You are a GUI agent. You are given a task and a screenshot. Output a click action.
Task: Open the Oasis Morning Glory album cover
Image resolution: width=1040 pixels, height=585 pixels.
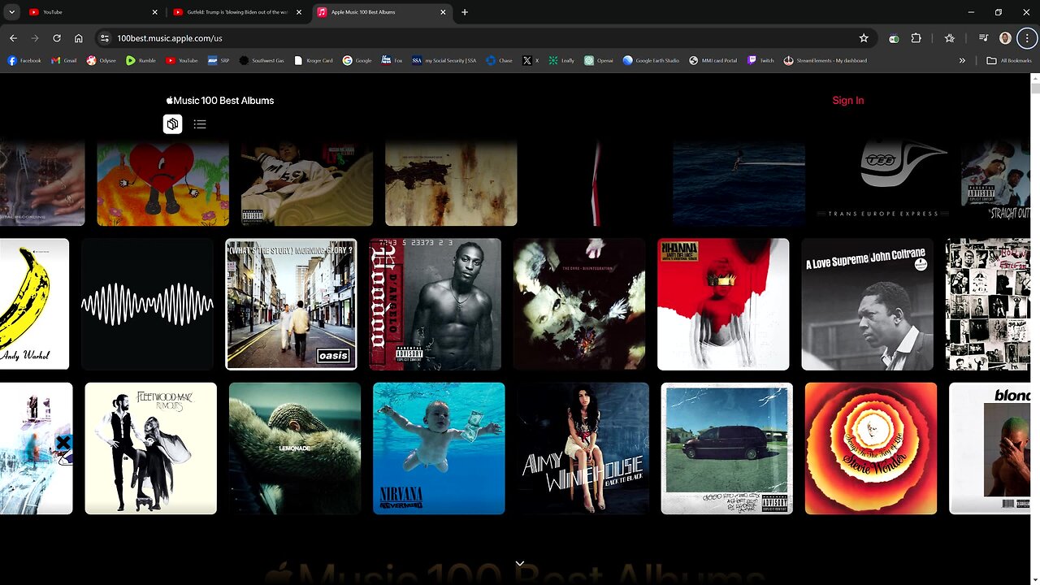pos(291,304)
